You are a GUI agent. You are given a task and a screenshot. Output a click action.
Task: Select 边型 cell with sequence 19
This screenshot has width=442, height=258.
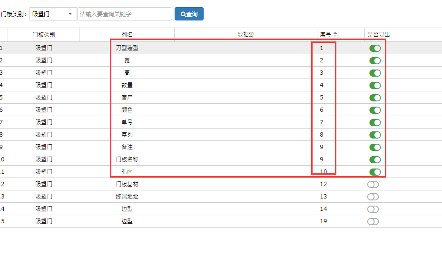click(127, 221)
